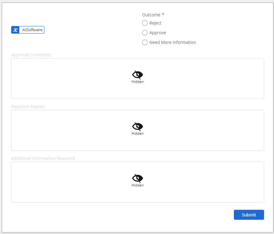This screenshot has height=234, width=274.
Task: Click the blue x icon beside AllSoftware
Action: (x=15, y=30)
